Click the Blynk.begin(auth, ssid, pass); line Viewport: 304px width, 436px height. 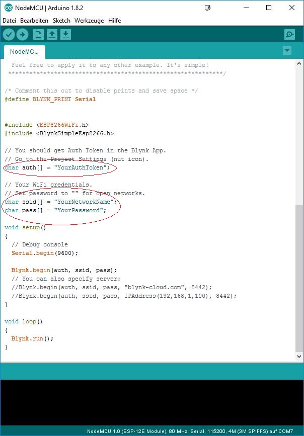[x=64, y=270]
